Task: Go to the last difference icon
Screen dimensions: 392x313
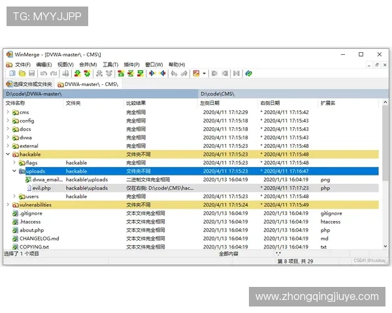Action: pyautogui.click(x=140, y=74)
